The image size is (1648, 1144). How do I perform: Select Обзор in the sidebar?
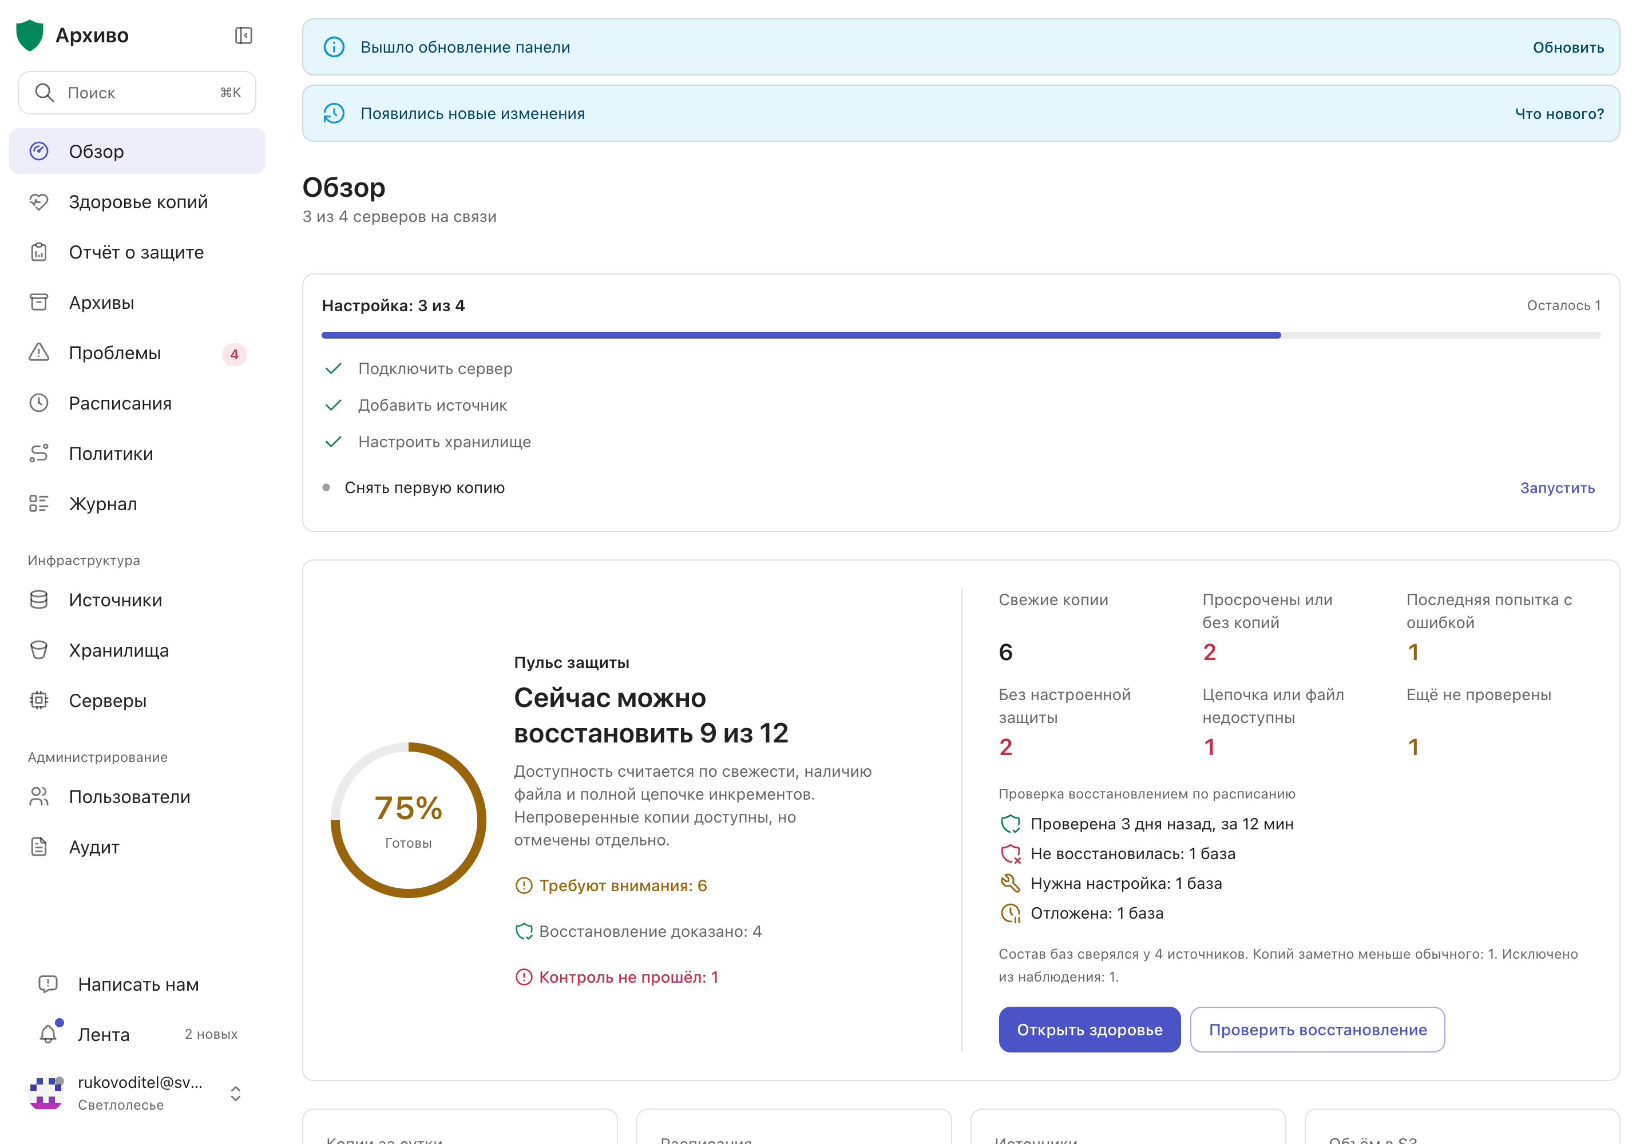pyautogui.click(x=137, y=151)
